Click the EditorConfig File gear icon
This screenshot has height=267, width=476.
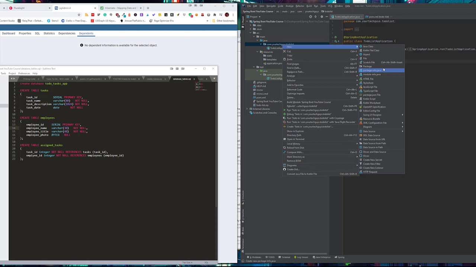coord(361,111)
